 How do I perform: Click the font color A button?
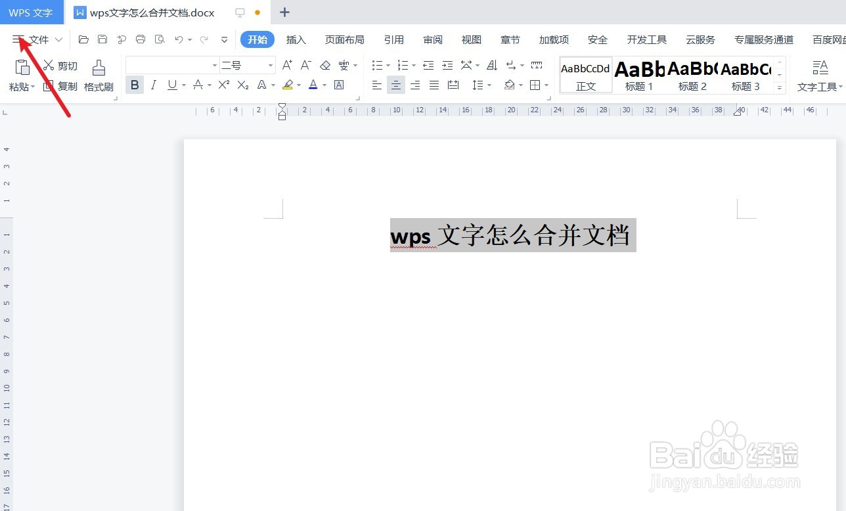click(x=313, y=85)
